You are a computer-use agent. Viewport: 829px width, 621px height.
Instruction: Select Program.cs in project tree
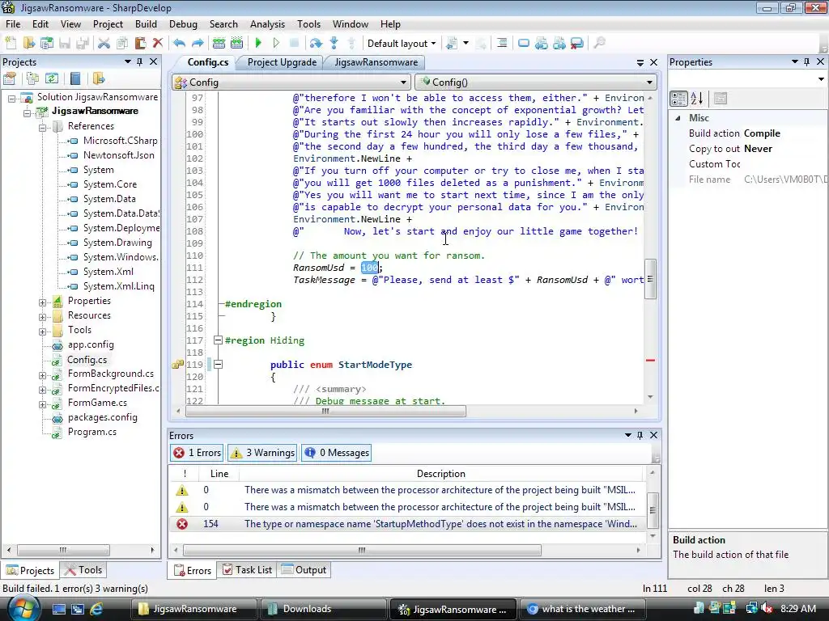[x=92, y=432]
